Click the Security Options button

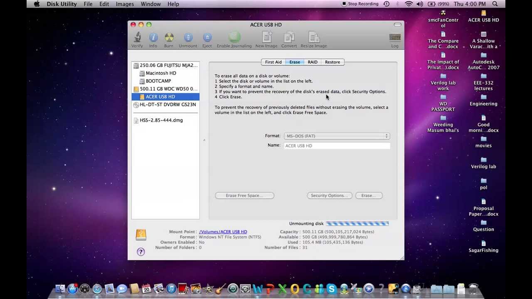tap(330, 195)
